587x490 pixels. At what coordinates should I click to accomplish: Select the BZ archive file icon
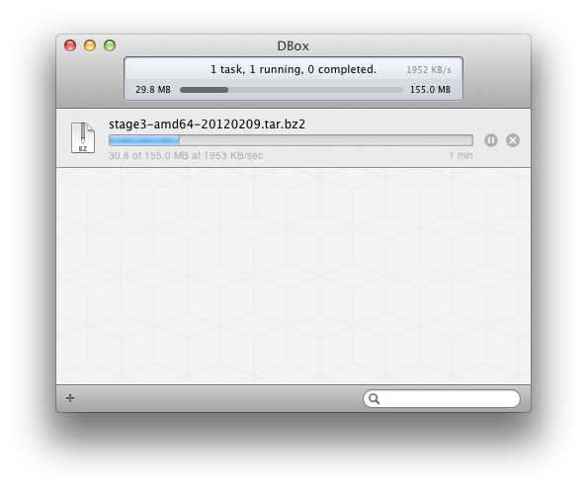pos(83,137)
